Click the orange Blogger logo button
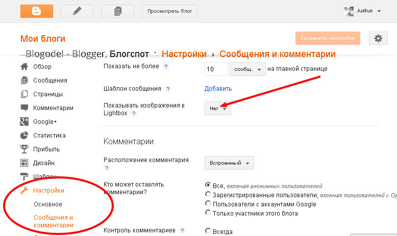397x236 pixels. pyautogui.click(x=37, y=11)
